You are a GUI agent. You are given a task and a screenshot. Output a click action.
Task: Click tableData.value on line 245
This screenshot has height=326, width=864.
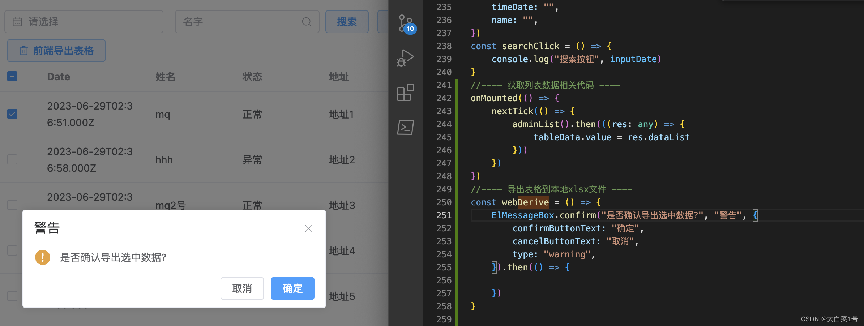[573, 137]
